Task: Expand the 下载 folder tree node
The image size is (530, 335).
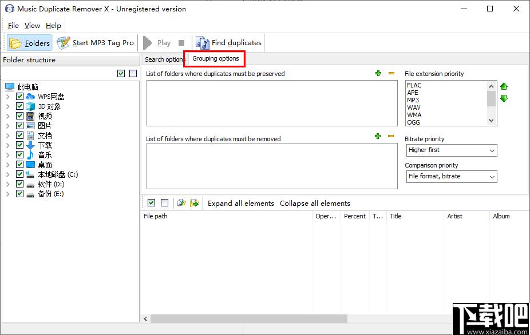Action: 8,145
